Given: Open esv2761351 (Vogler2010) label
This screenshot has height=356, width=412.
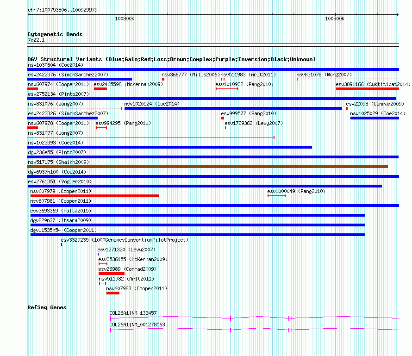Looking at the screenshot, I should [60, 181].
